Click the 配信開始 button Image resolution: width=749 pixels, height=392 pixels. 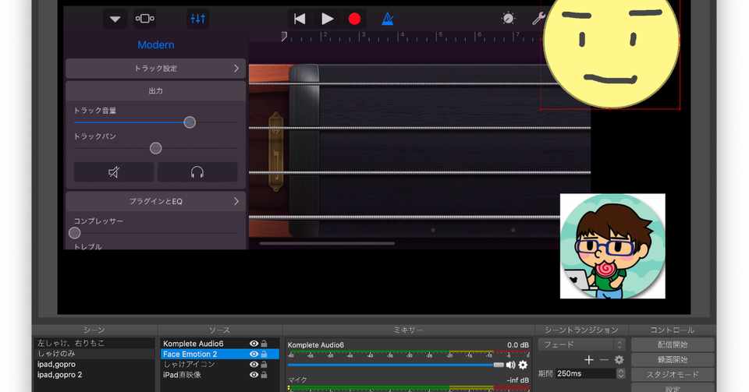673,344
